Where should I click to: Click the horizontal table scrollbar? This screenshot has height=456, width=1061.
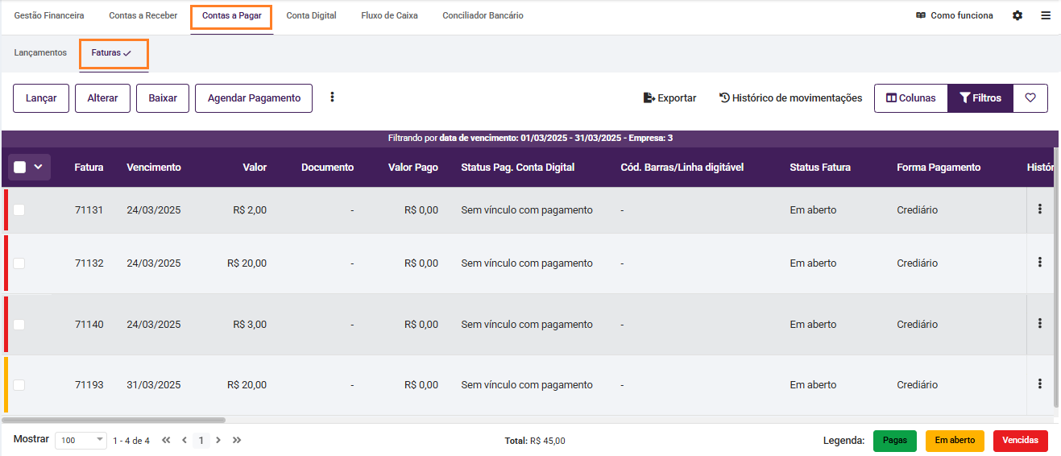(x=114, y=420)
